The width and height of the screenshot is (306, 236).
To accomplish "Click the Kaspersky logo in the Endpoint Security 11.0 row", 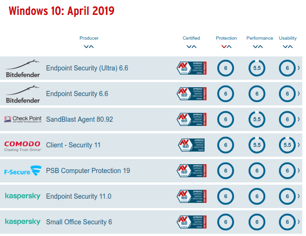I will click(x=22, y=196).
